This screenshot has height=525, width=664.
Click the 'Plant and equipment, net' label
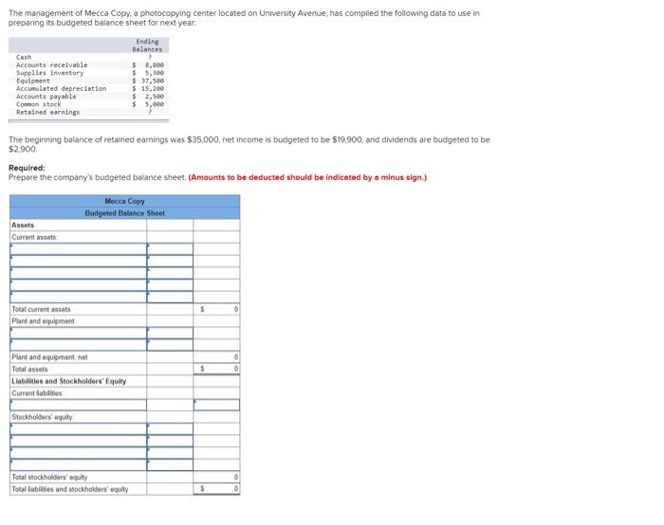(49, 357)
